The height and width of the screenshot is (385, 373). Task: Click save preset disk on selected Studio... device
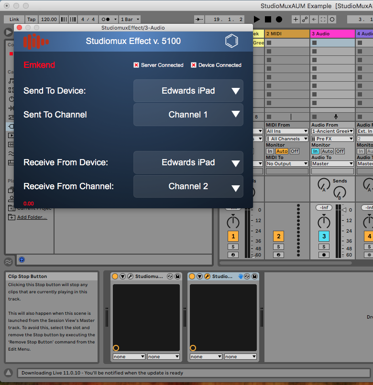pyautogui.click(x=254, y=277)
